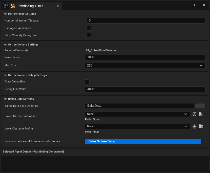Enable the Use Agent Avoidance checkbox
Screen dimensions: 210x173
tap(89, 28)
